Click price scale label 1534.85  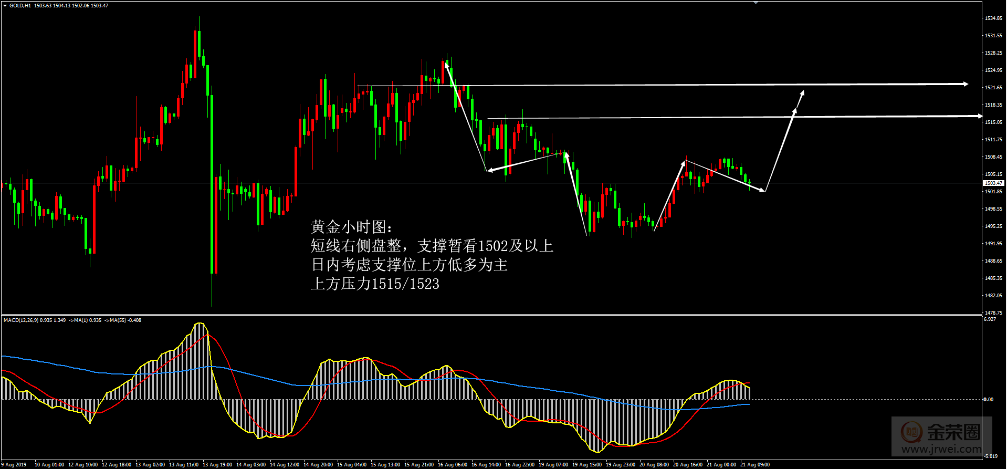click(993, 18)
